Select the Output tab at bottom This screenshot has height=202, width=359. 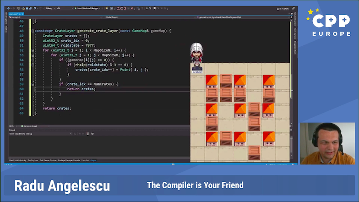[93, 160]
